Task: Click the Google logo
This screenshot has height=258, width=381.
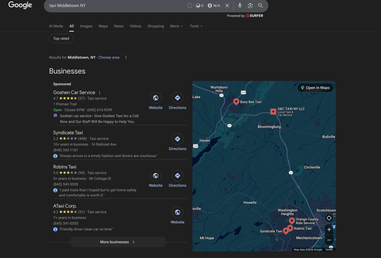Action: point(20,5)
